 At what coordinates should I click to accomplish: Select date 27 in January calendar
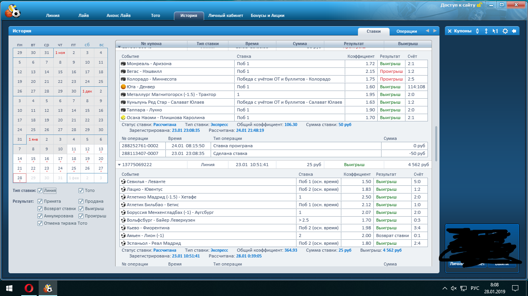(x=100, y=168)
